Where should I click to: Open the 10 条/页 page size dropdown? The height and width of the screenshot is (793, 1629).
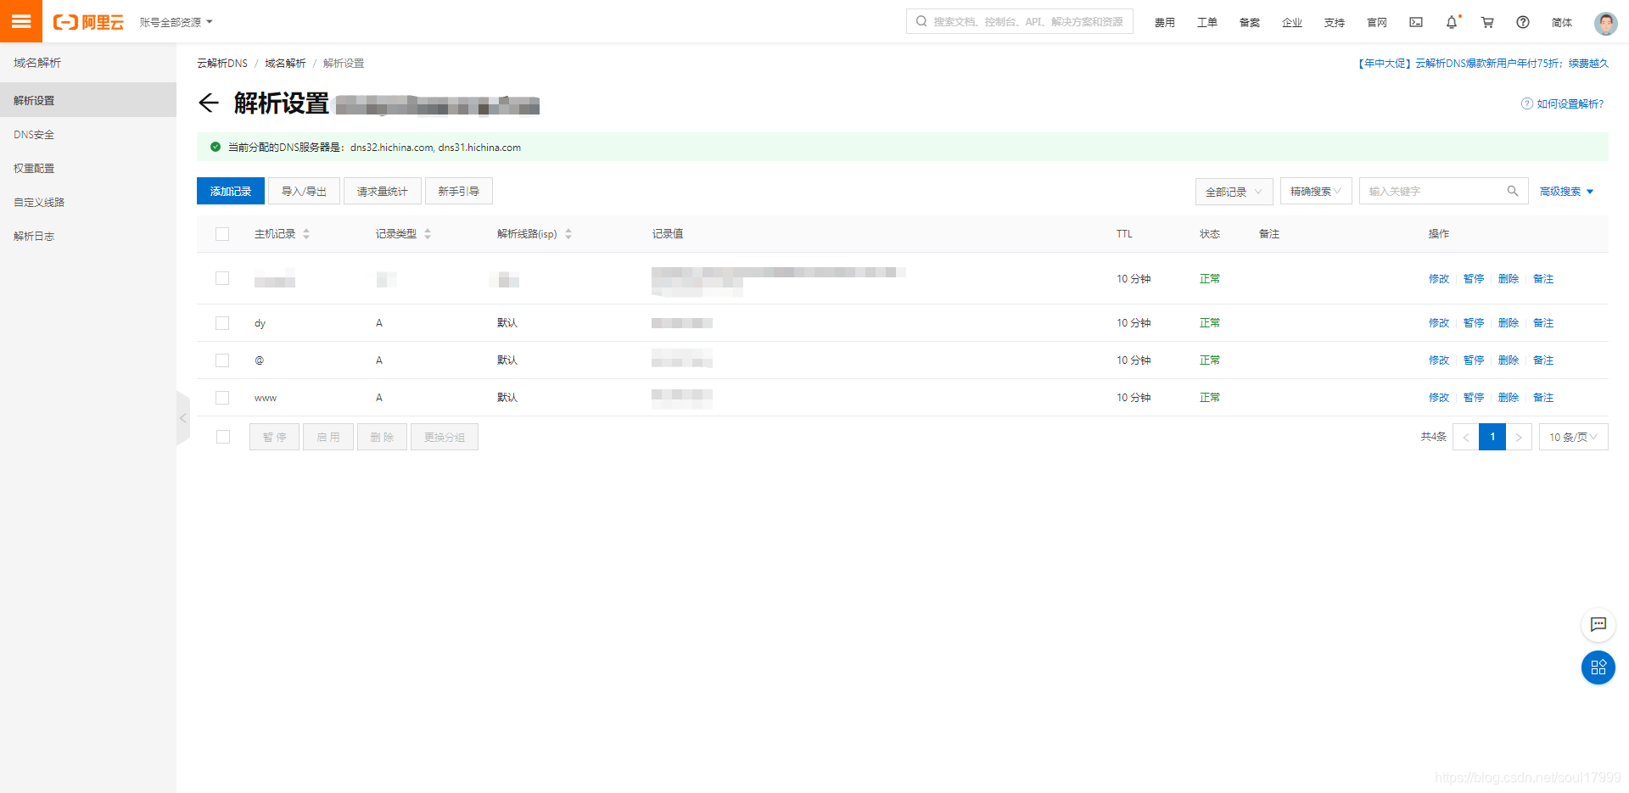point(1574,437)
